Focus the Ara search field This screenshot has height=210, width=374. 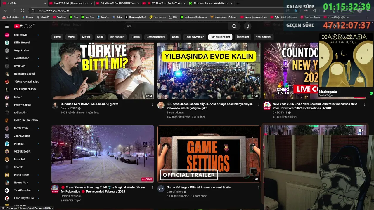tap(176, 26)
